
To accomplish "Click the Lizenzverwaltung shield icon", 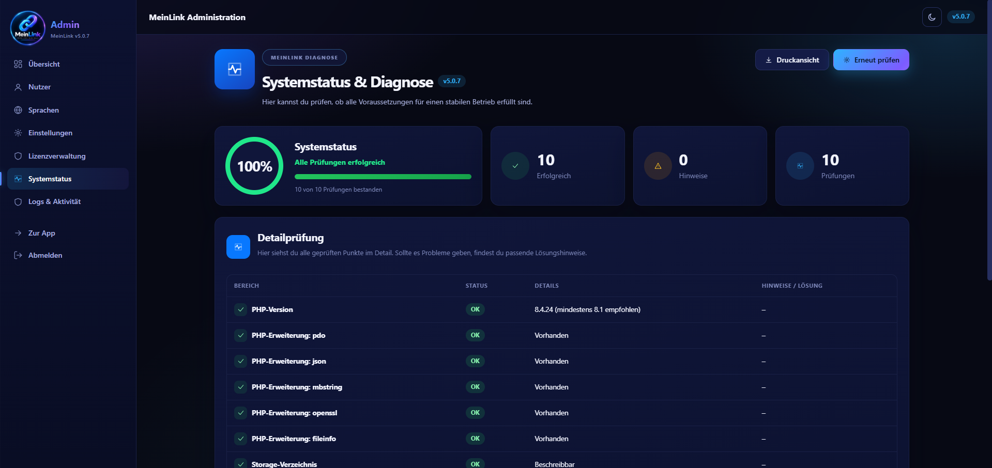I will [x=18, y=156].
